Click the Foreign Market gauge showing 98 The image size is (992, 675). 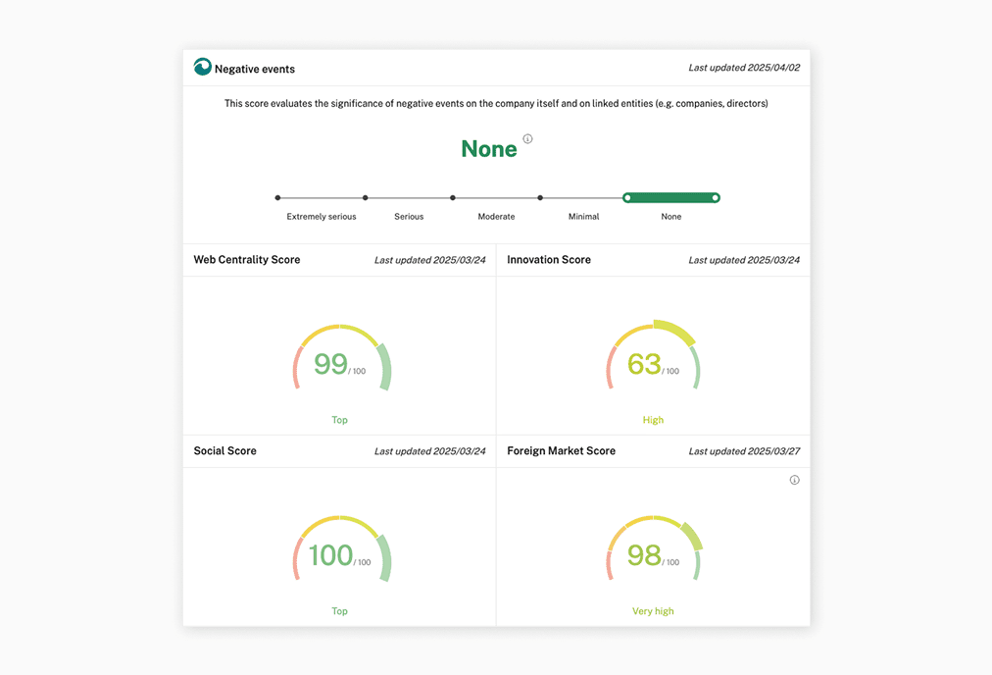653,551
